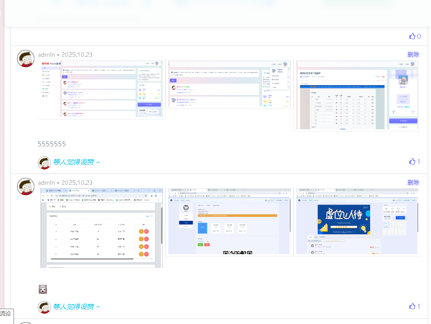This screenshot has height=324, width=431.
Task: Like the comment containing the bear emoji
Action: (412, 306)
